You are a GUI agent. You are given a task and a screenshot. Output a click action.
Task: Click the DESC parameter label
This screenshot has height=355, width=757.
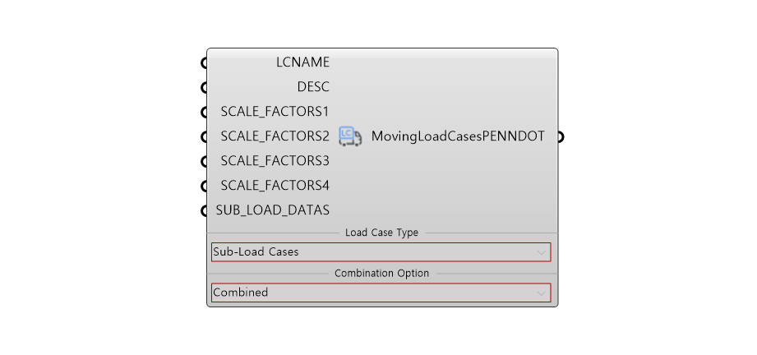coord(313,87)
